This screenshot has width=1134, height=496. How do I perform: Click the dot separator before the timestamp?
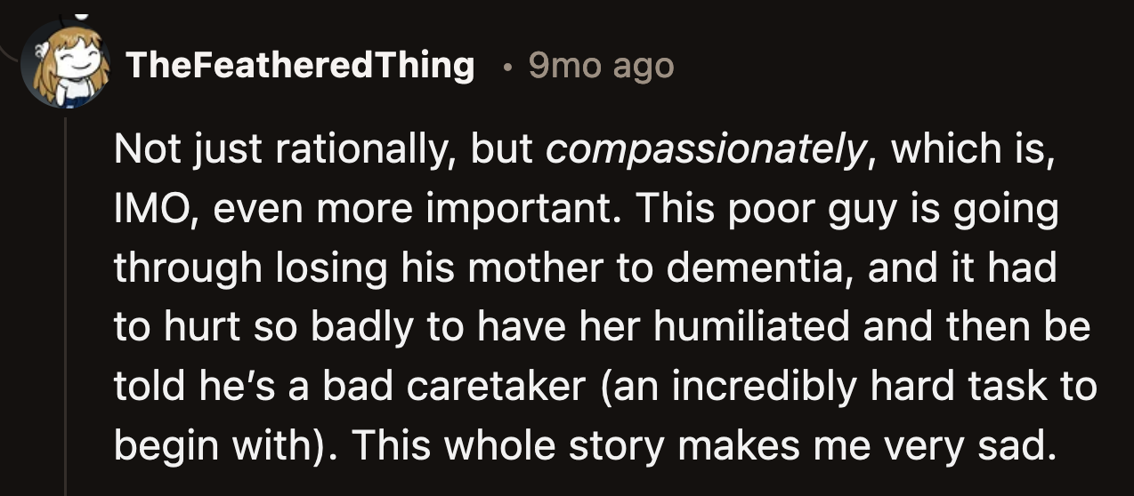click(505, 67)
